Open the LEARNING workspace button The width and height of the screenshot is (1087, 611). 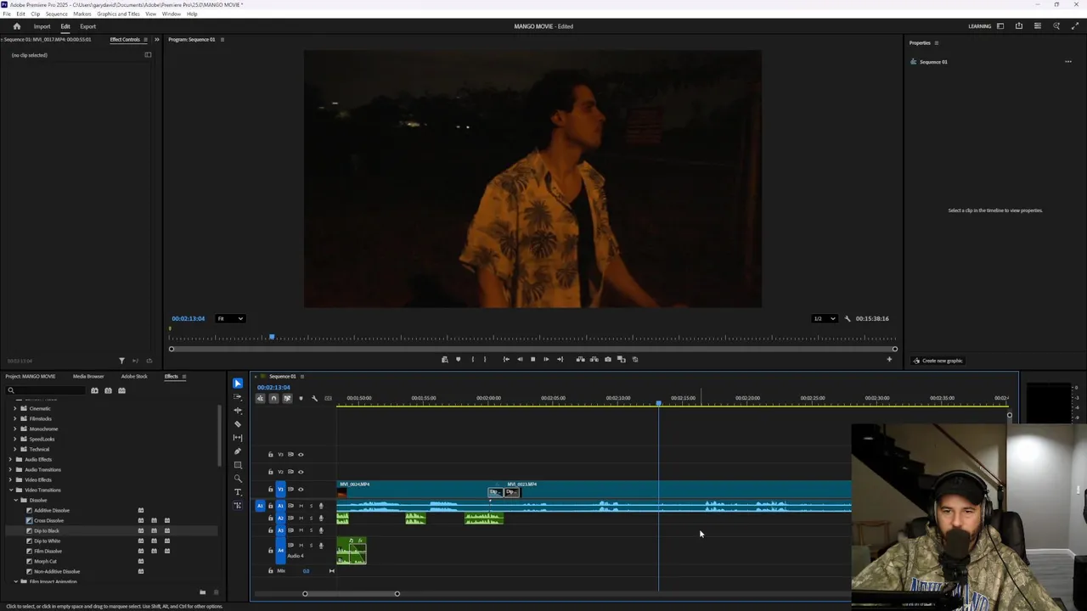click(x=979, y=26)
